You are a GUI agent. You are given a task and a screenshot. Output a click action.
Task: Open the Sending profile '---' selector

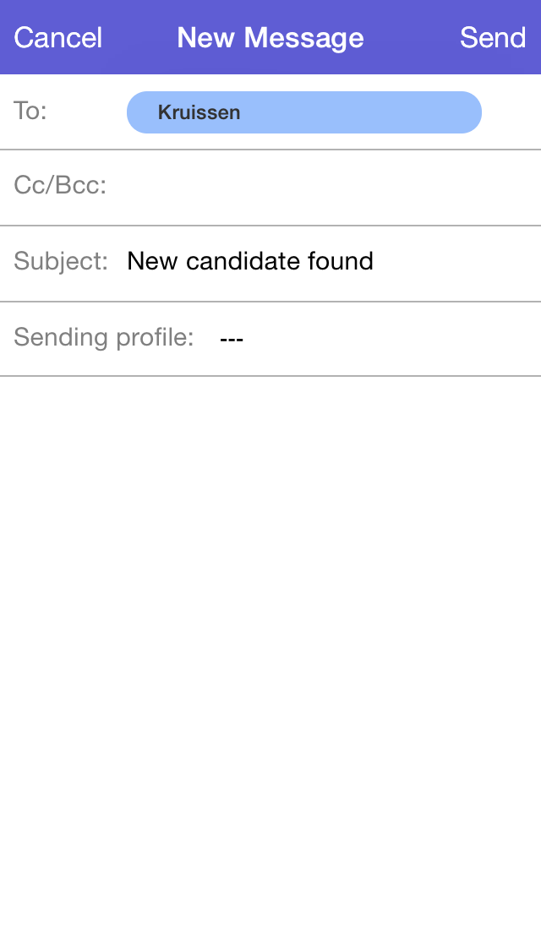click(x=231, y=338)
